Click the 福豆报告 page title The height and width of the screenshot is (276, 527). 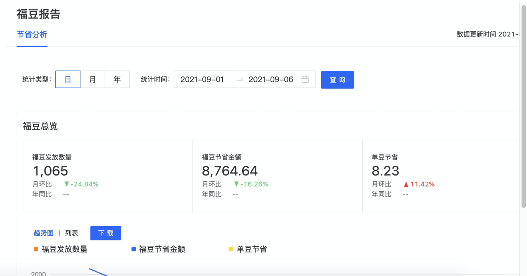[39, 14]
